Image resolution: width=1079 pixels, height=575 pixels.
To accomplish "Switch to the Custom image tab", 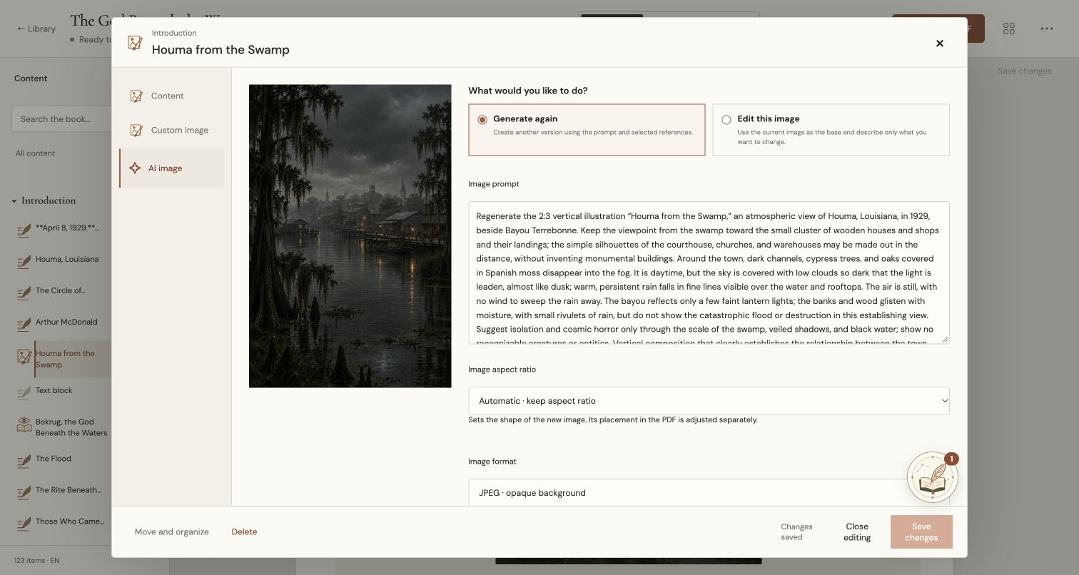I will [171, 130].
